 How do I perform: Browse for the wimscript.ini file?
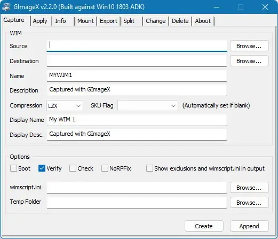[x=249, y=188]
